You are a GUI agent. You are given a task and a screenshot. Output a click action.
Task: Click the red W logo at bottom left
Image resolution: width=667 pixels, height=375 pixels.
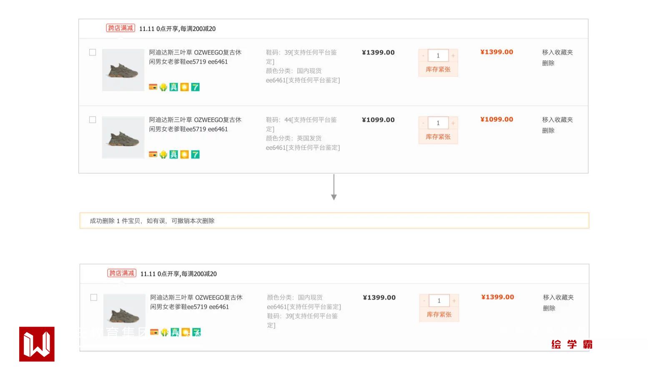(x=37, y=344)
